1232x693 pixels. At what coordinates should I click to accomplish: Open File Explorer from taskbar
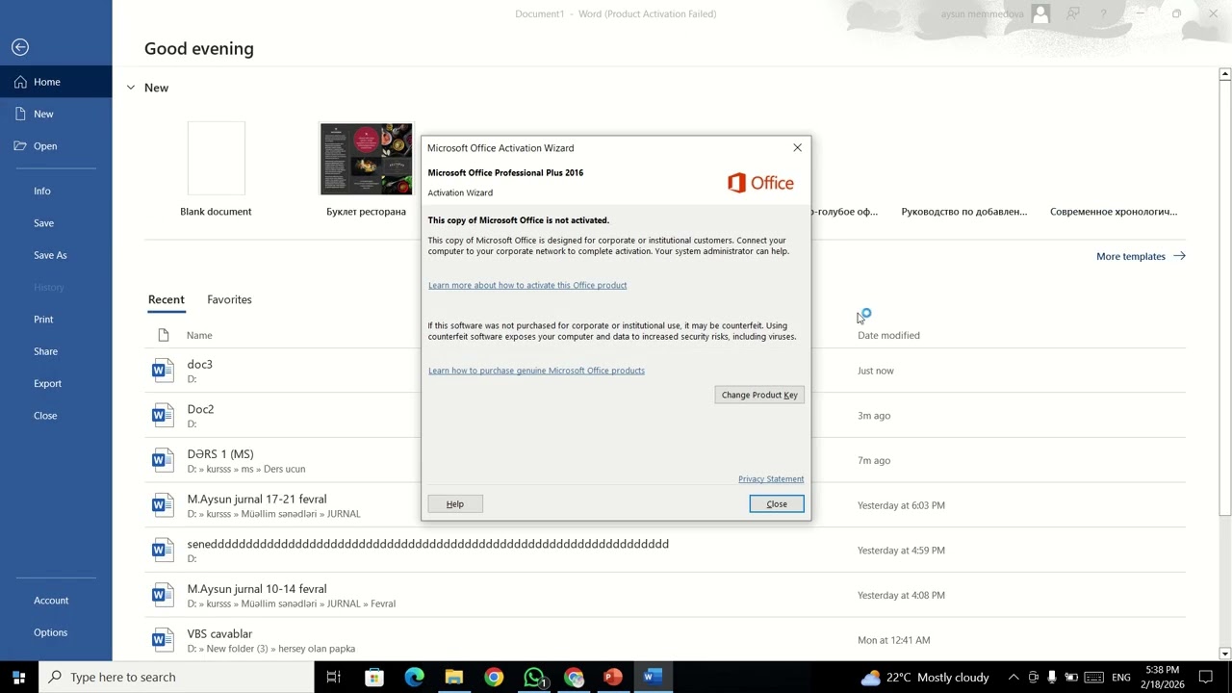[x=453, y=678]
